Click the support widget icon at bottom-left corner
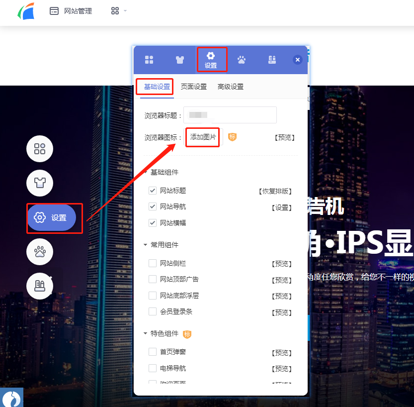The height and width of the screenshot is (407, 414). (11, 398)
